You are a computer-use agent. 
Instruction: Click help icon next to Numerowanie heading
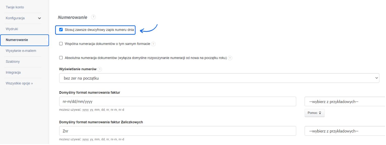coord(93,17)
